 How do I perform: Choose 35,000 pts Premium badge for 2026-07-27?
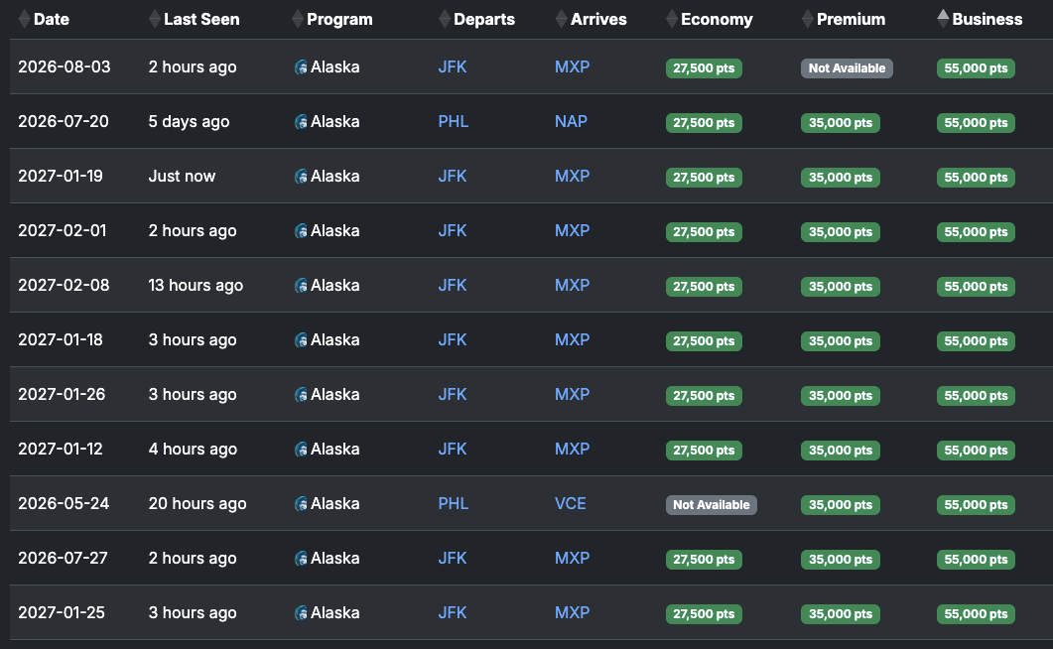click(x=840, y=560)
